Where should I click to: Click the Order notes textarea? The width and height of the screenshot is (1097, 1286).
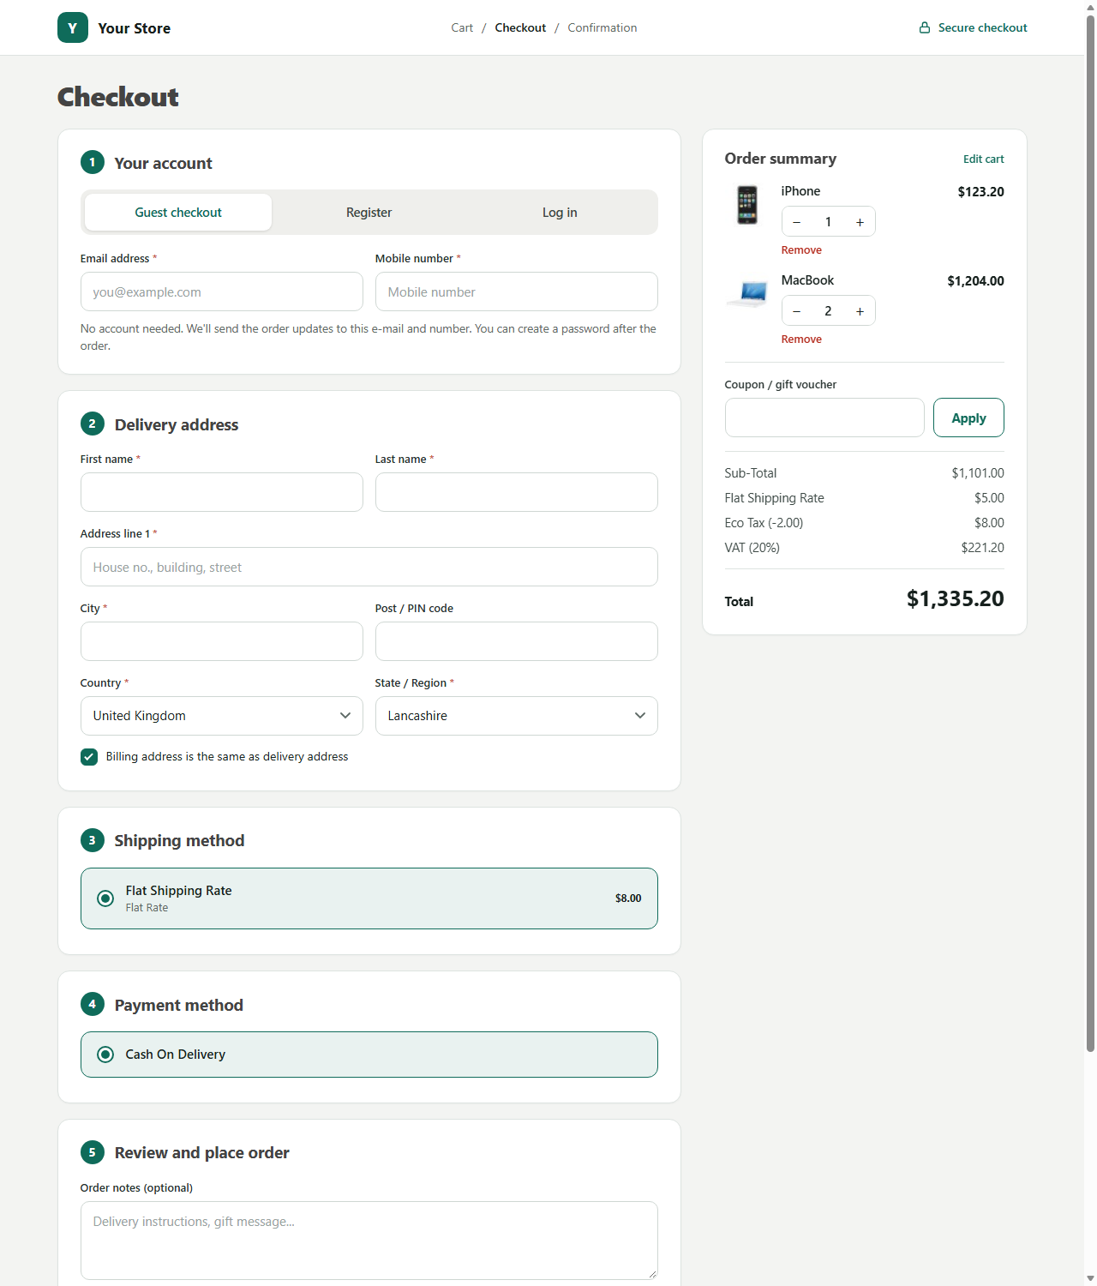(x=369, y=1241)
